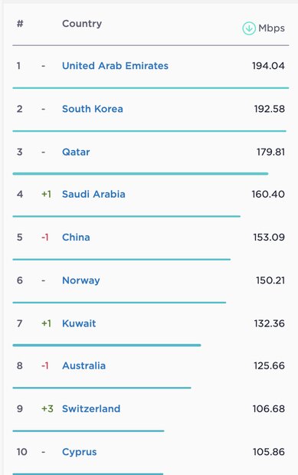Open the United Arab Emirates link
This screenshot has width=298, height=475.
[x=115, y=66]
